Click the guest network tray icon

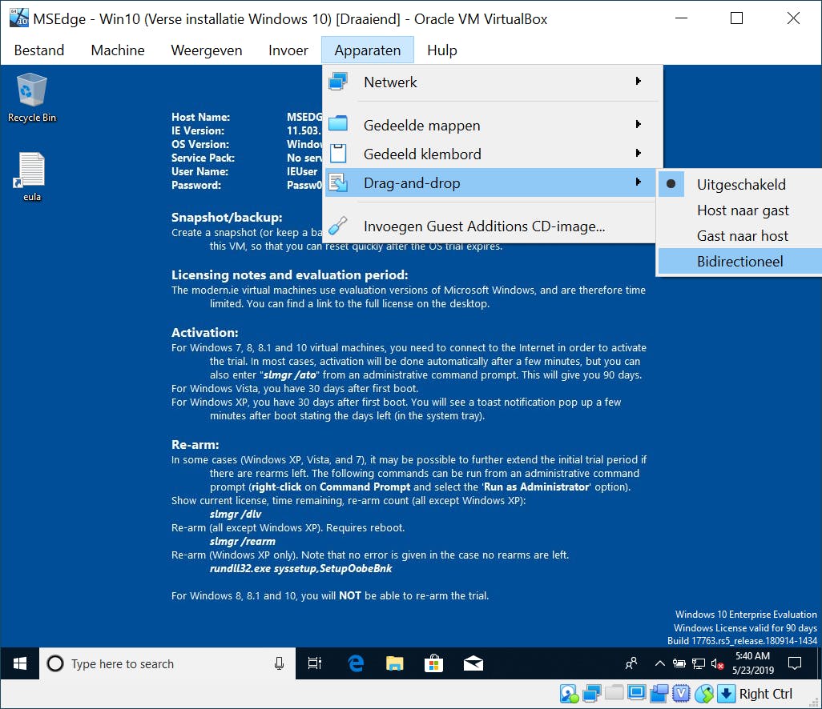[x=699, y=663]
